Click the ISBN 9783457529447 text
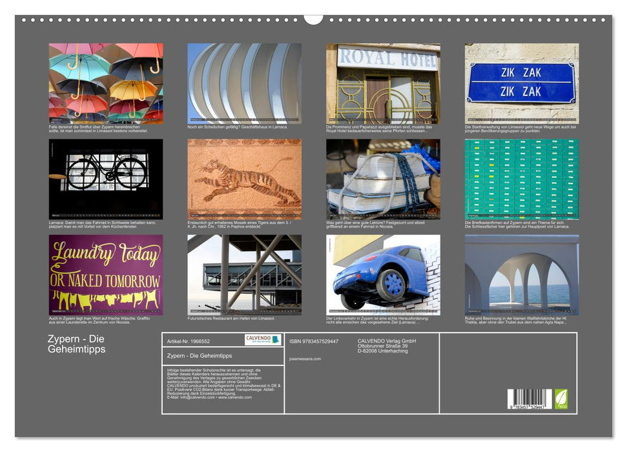Image resolution: width=627 pixels, height=452 pixels. (314, 341)
